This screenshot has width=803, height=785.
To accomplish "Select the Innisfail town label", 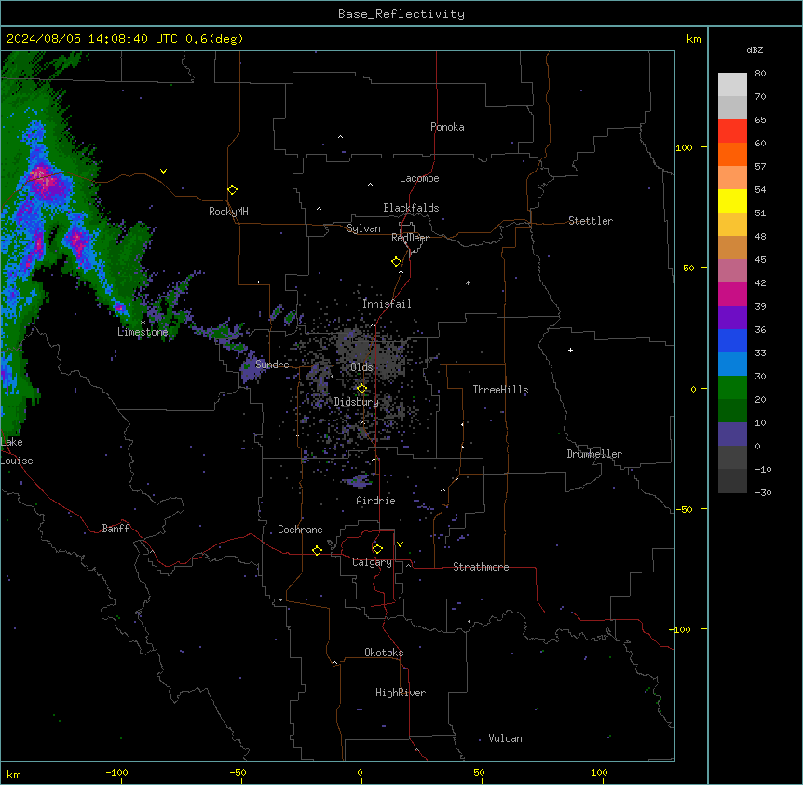I will pyautogui.click(x=387, y=304).
